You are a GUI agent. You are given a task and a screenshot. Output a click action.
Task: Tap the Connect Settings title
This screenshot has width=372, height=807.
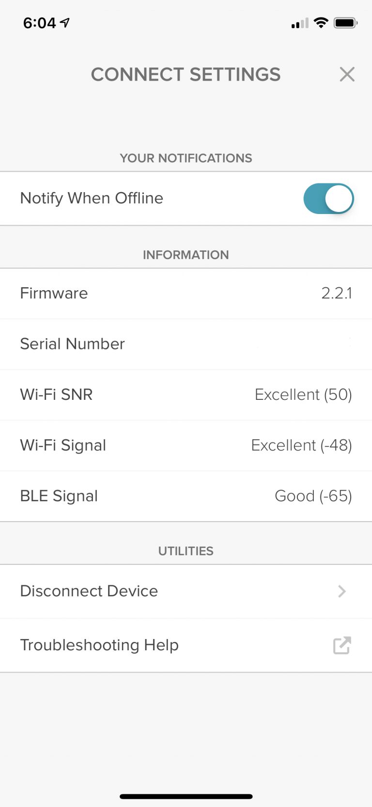(x=186, y=74)
